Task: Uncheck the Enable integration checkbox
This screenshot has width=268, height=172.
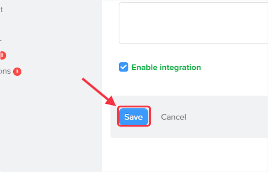Action: [x=124, y=67]
